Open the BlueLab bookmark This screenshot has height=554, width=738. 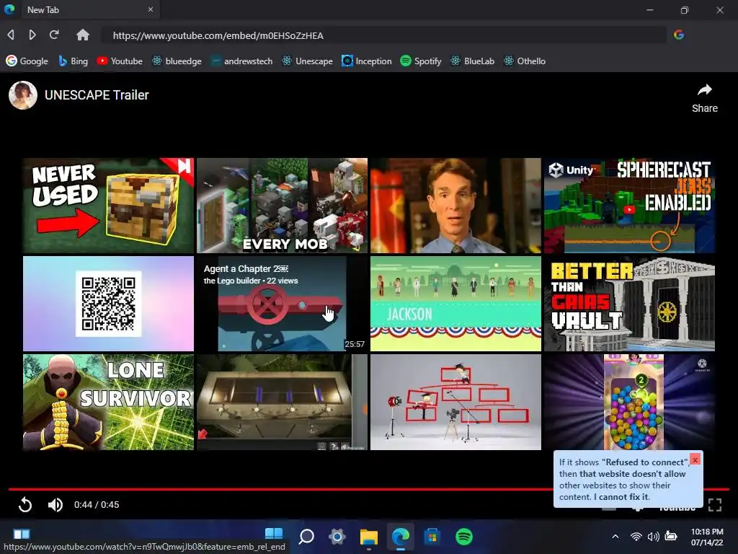473,61
